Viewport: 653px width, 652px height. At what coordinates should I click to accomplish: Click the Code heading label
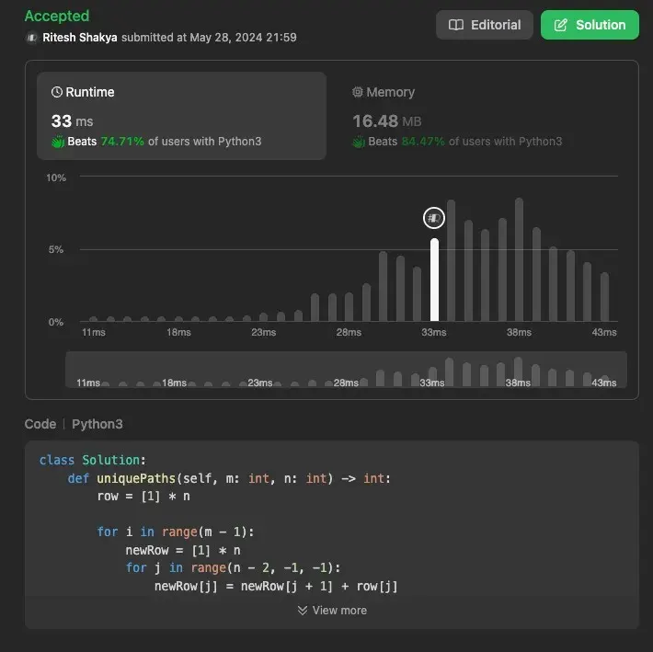[40, 424]
